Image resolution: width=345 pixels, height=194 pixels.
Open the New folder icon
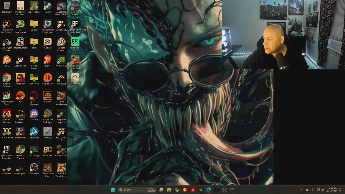[x=34, y=79]
